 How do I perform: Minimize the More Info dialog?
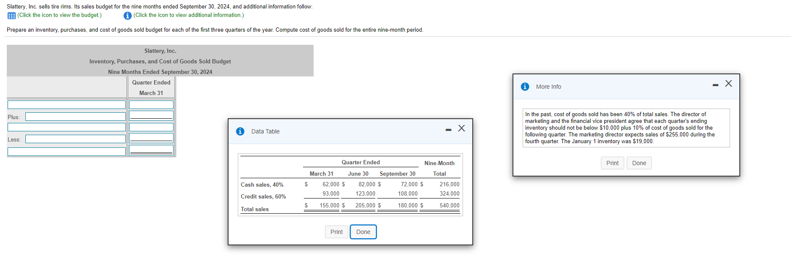[715, 85]
